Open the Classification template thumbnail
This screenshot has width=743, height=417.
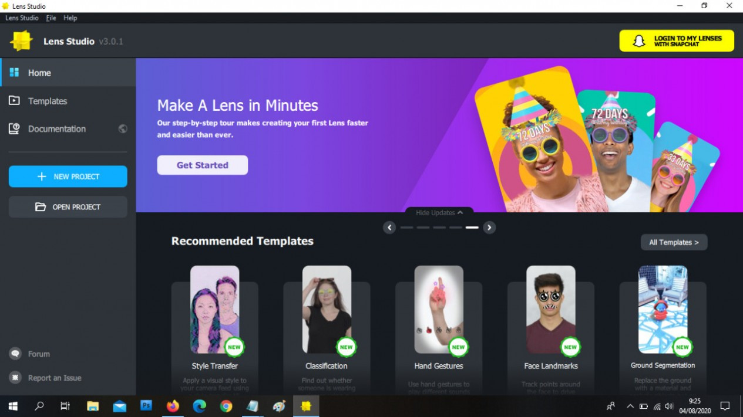pos(327,310)
